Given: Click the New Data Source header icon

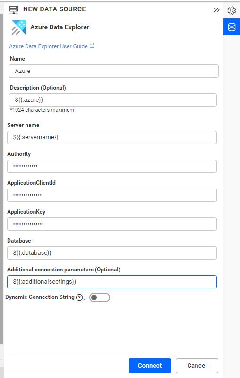Looking at the screenshot, I should coord(14,9).
